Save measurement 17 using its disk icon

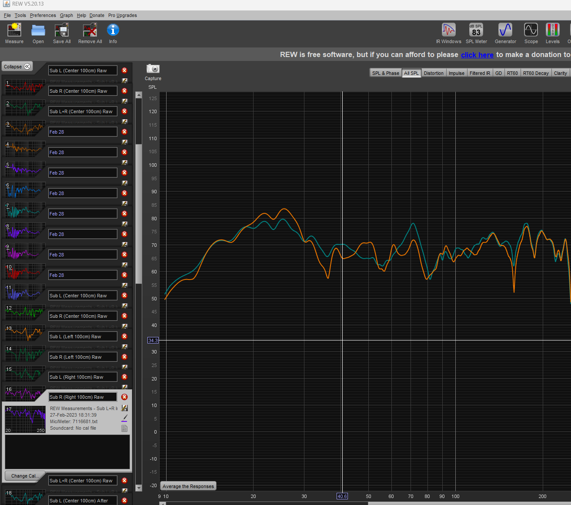coord(124,408)
